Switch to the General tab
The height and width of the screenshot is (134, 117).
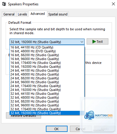[x=9, y=14]
